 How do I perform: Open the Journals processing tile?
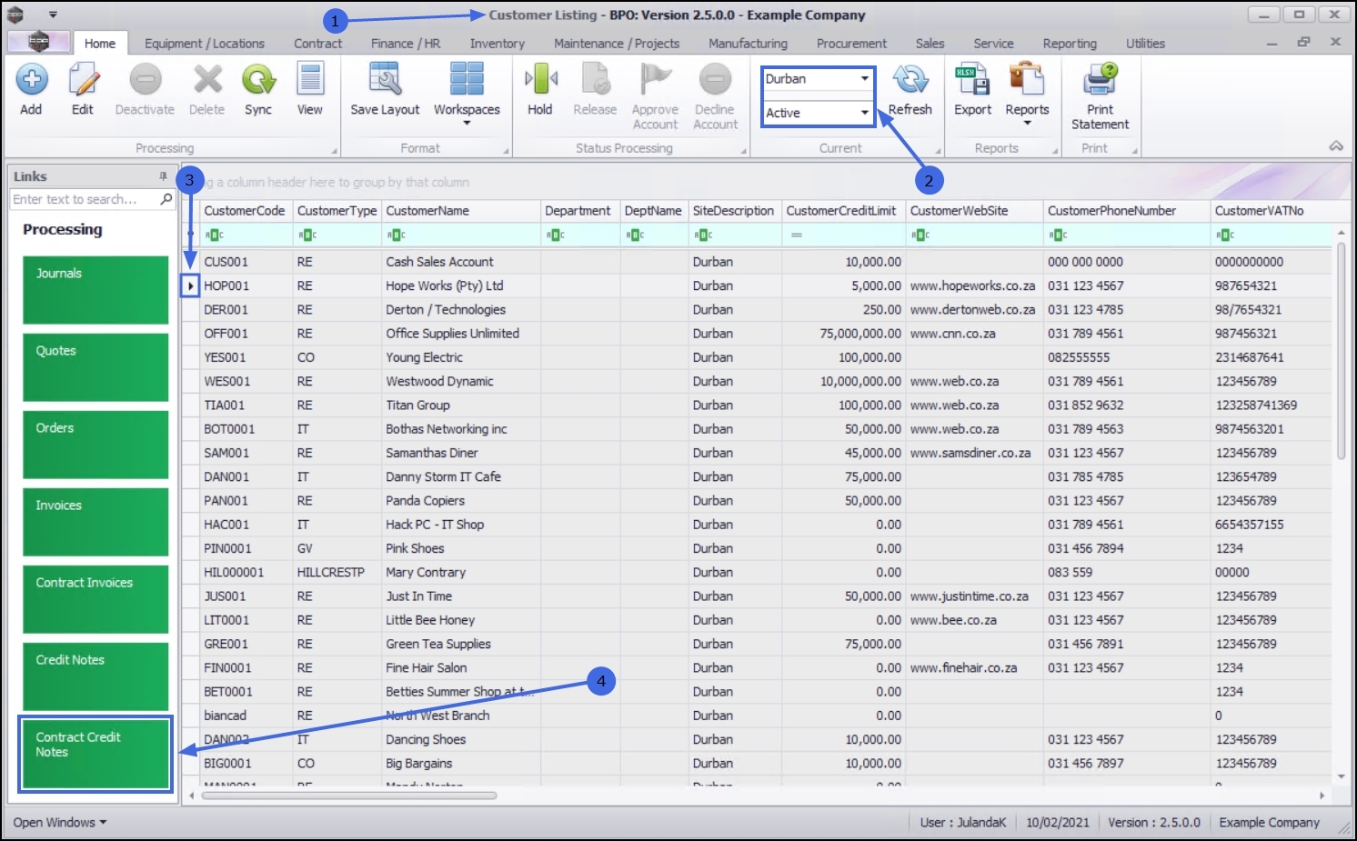click(x=95, y=290)
